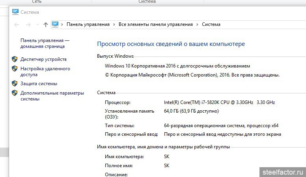Image resolution: width=306 pixels, height=177 pixels.
Task: Click processor value Intel Core i7-5820K
Action: (x=219, y=102)
